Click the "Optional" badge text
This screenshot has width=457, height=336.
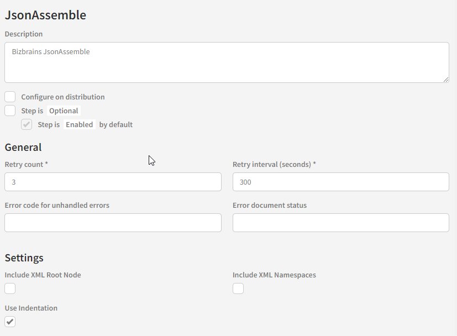64,111
